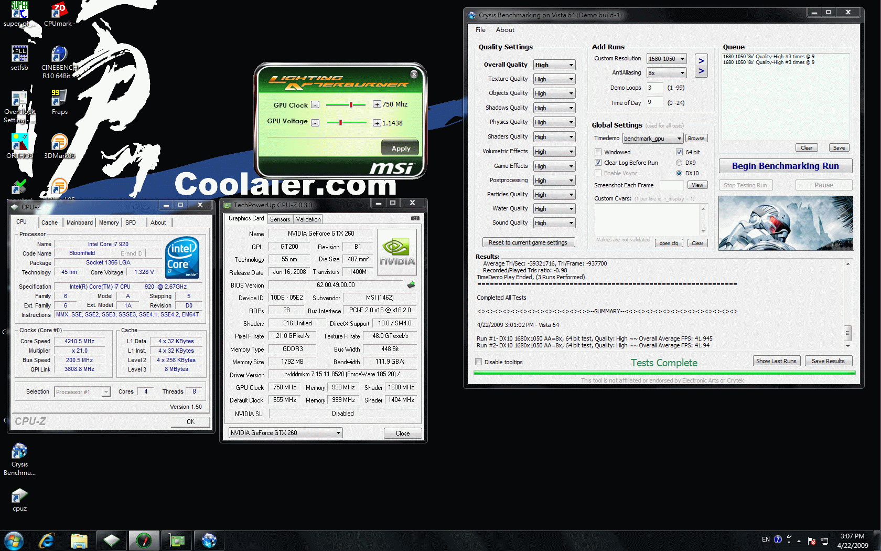Click the Demo Loops input field
Viewport: 881px width, 551px height.
click(x=654, y=88)
